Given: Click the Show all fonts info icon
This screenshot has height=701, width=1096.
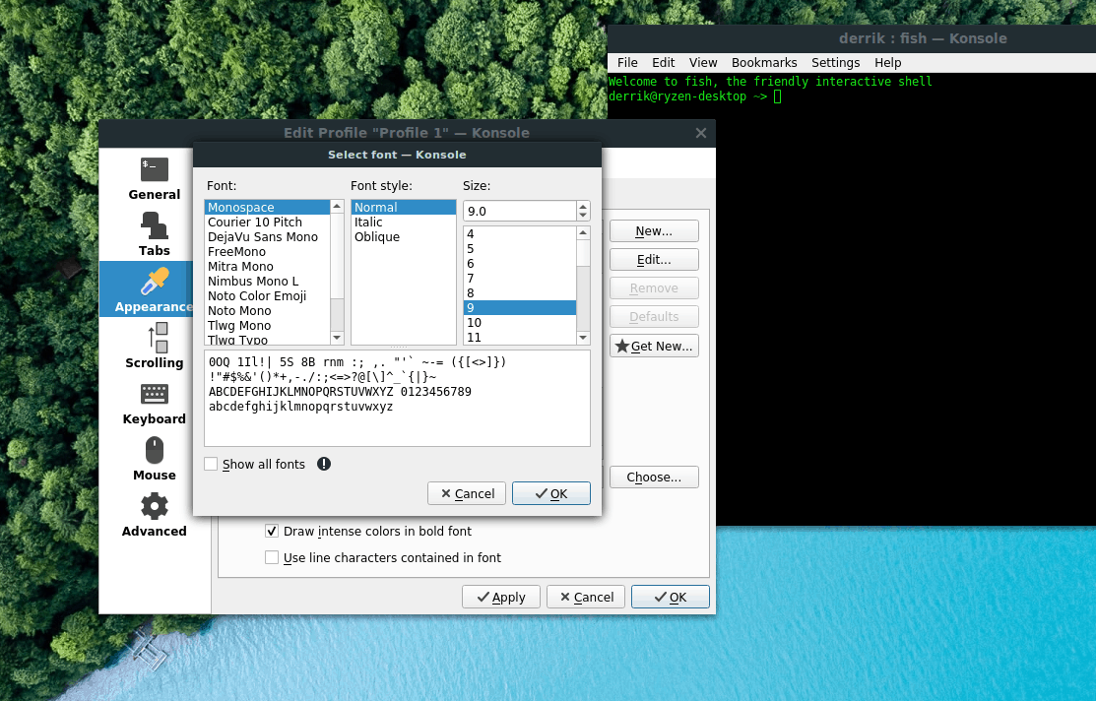Looking at the screenshot, I should pos(324,464).
